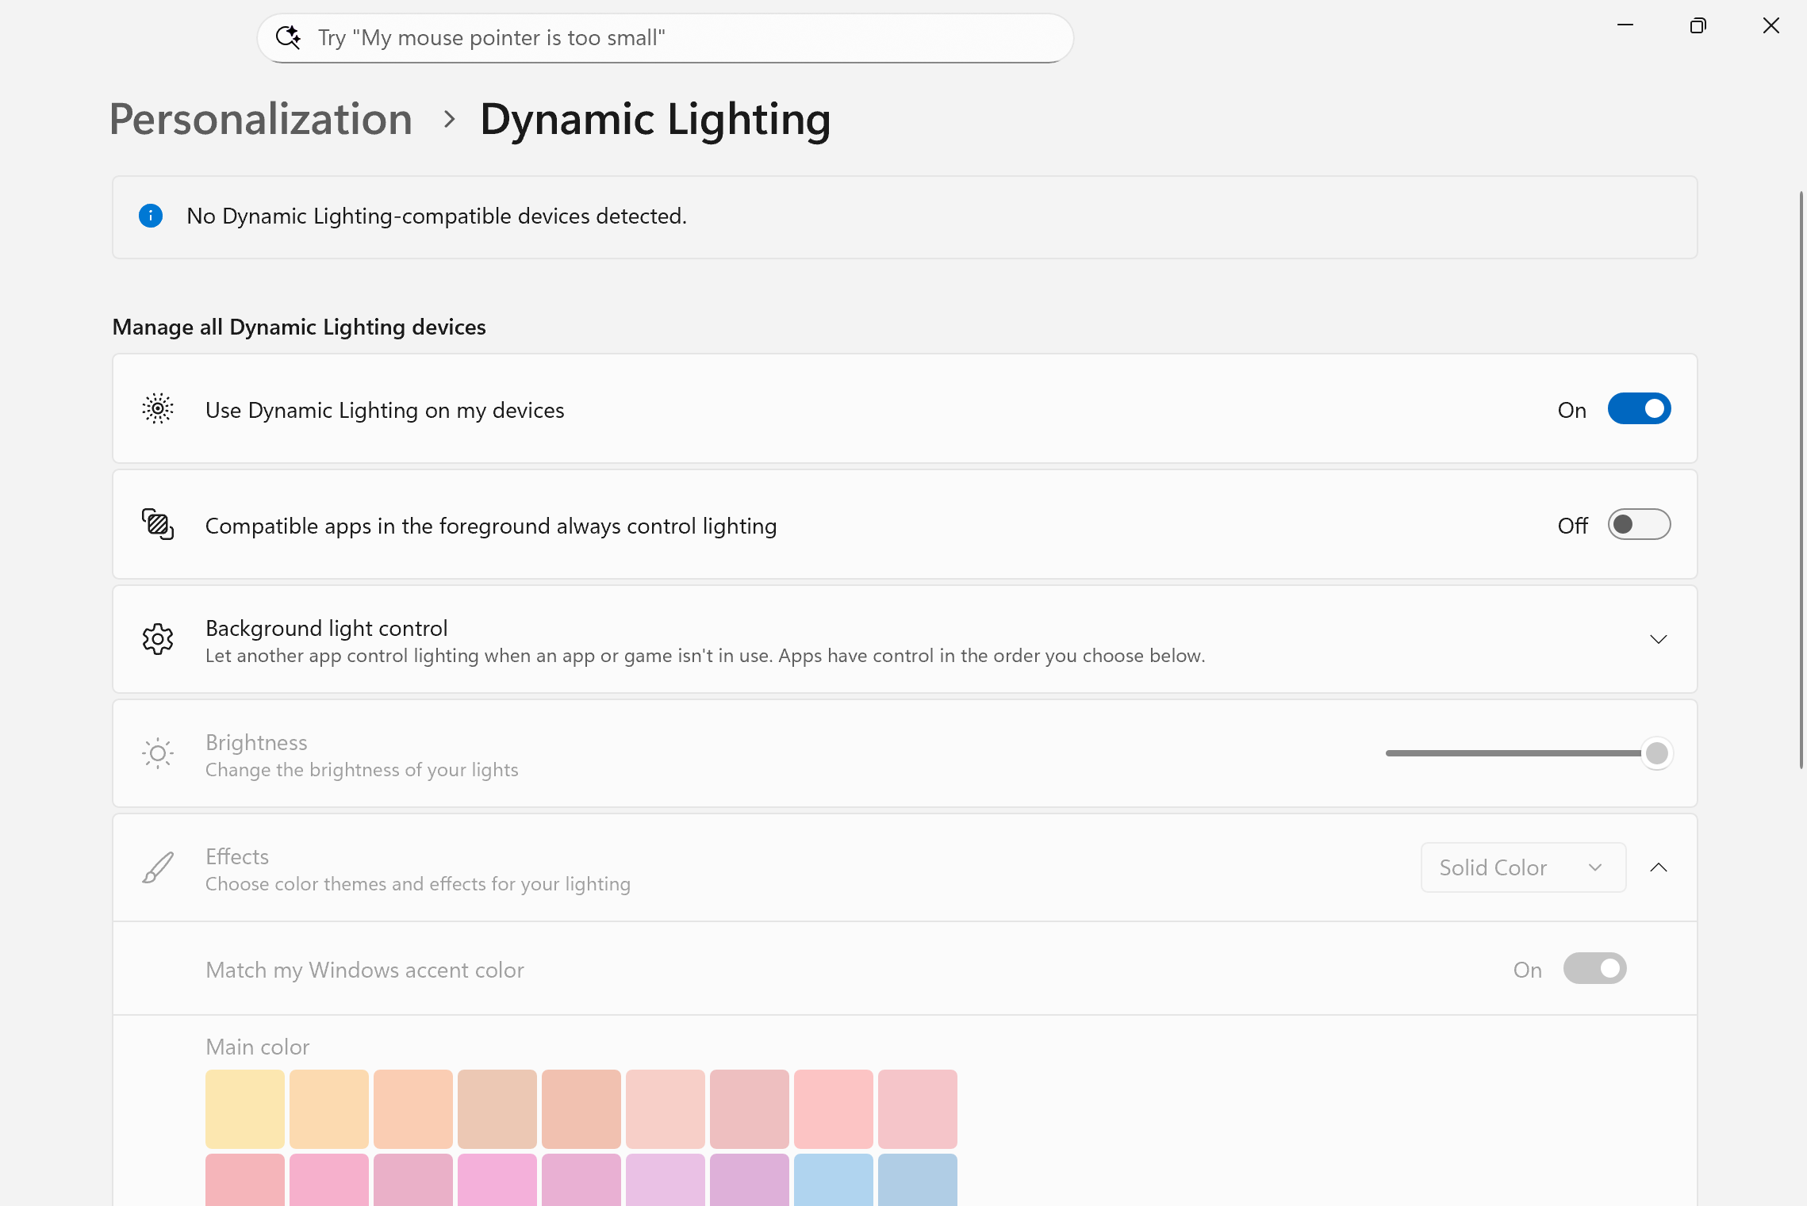The height and width of the screenshot is (1206, 1807).
Task: Click 'Main color' label
Action: click(x=258, y=1047)
